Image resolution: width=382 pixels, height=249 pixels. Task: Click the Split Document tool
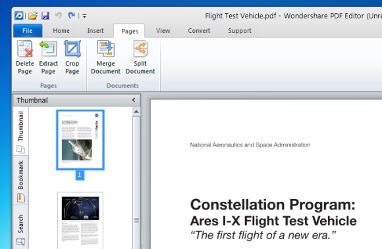click(x=140, y=58)
